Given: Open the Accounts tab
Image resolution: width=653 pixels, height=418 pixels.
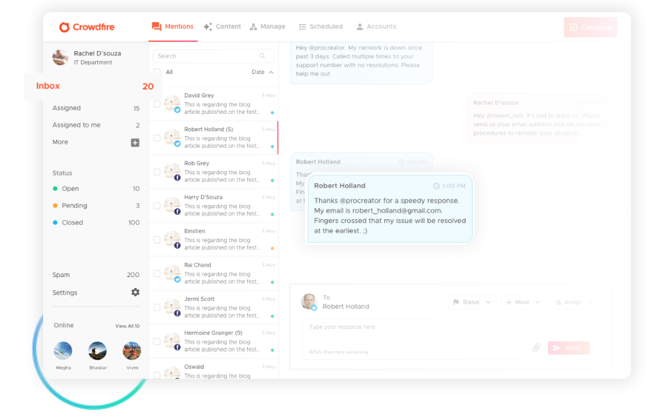Looking at the screenshot, I should (x=376, y=26).
